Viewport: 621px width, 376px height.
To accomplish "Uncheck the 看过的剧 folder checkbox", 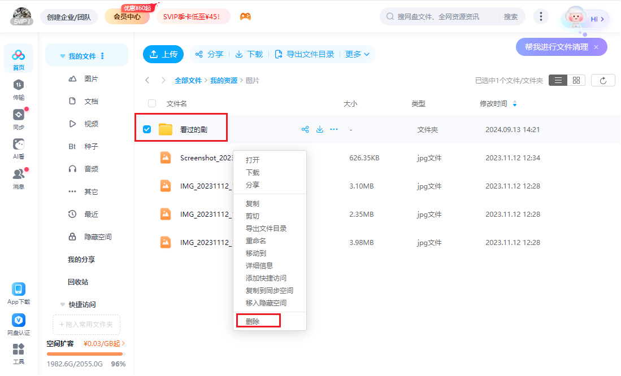I will click(146, 129).
